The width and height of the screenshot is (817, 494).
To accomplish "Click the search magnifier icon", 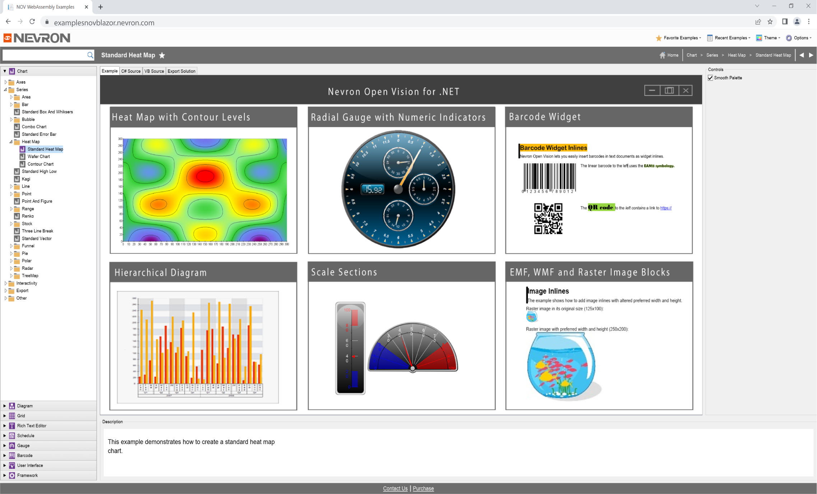I will 90,55.
